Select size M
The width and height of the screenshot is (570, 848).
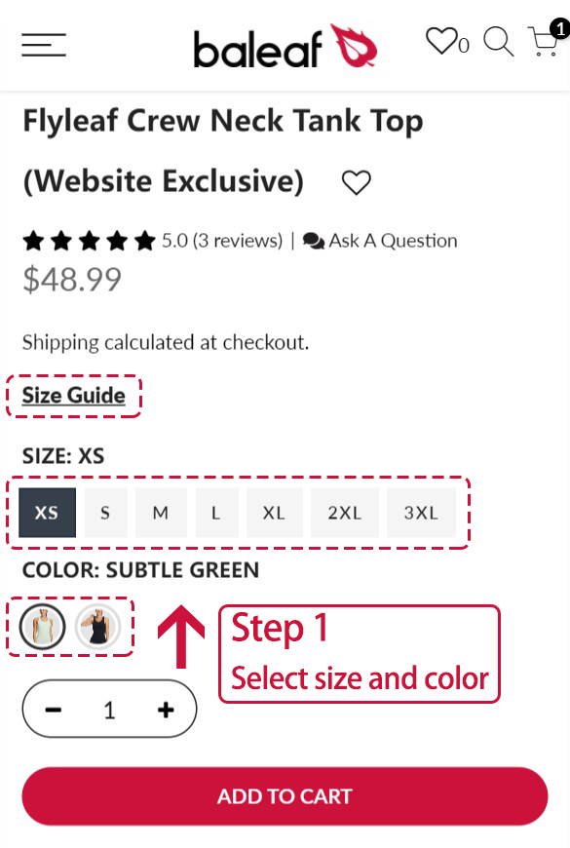pyautogui.click(x=161, y=512)
